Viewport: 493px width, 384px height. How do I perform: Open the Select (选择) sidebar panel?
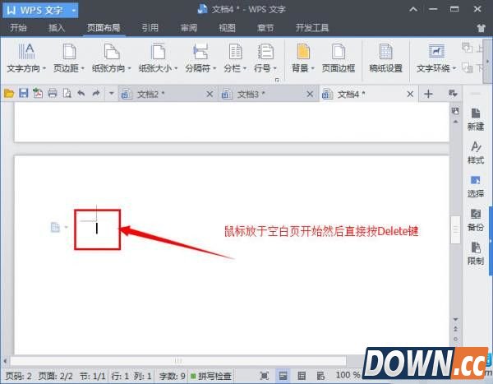tap(476, 187)
